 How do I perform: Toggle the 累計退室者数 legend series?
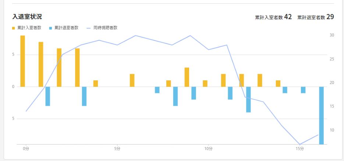66,28
